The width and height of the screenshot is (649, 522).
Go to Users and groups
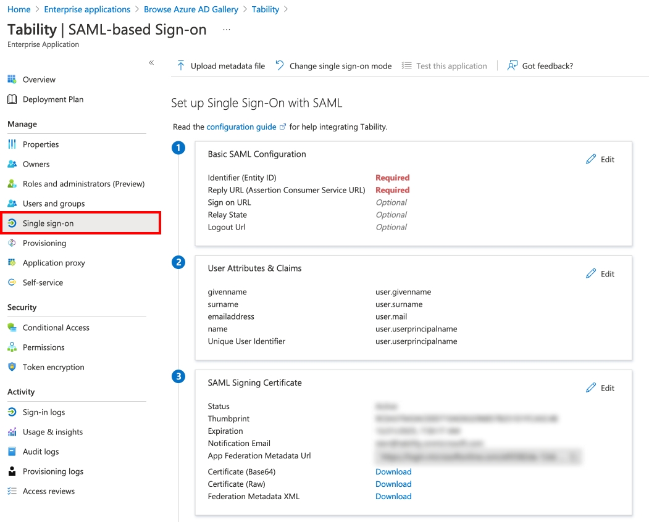click(54, 204)
